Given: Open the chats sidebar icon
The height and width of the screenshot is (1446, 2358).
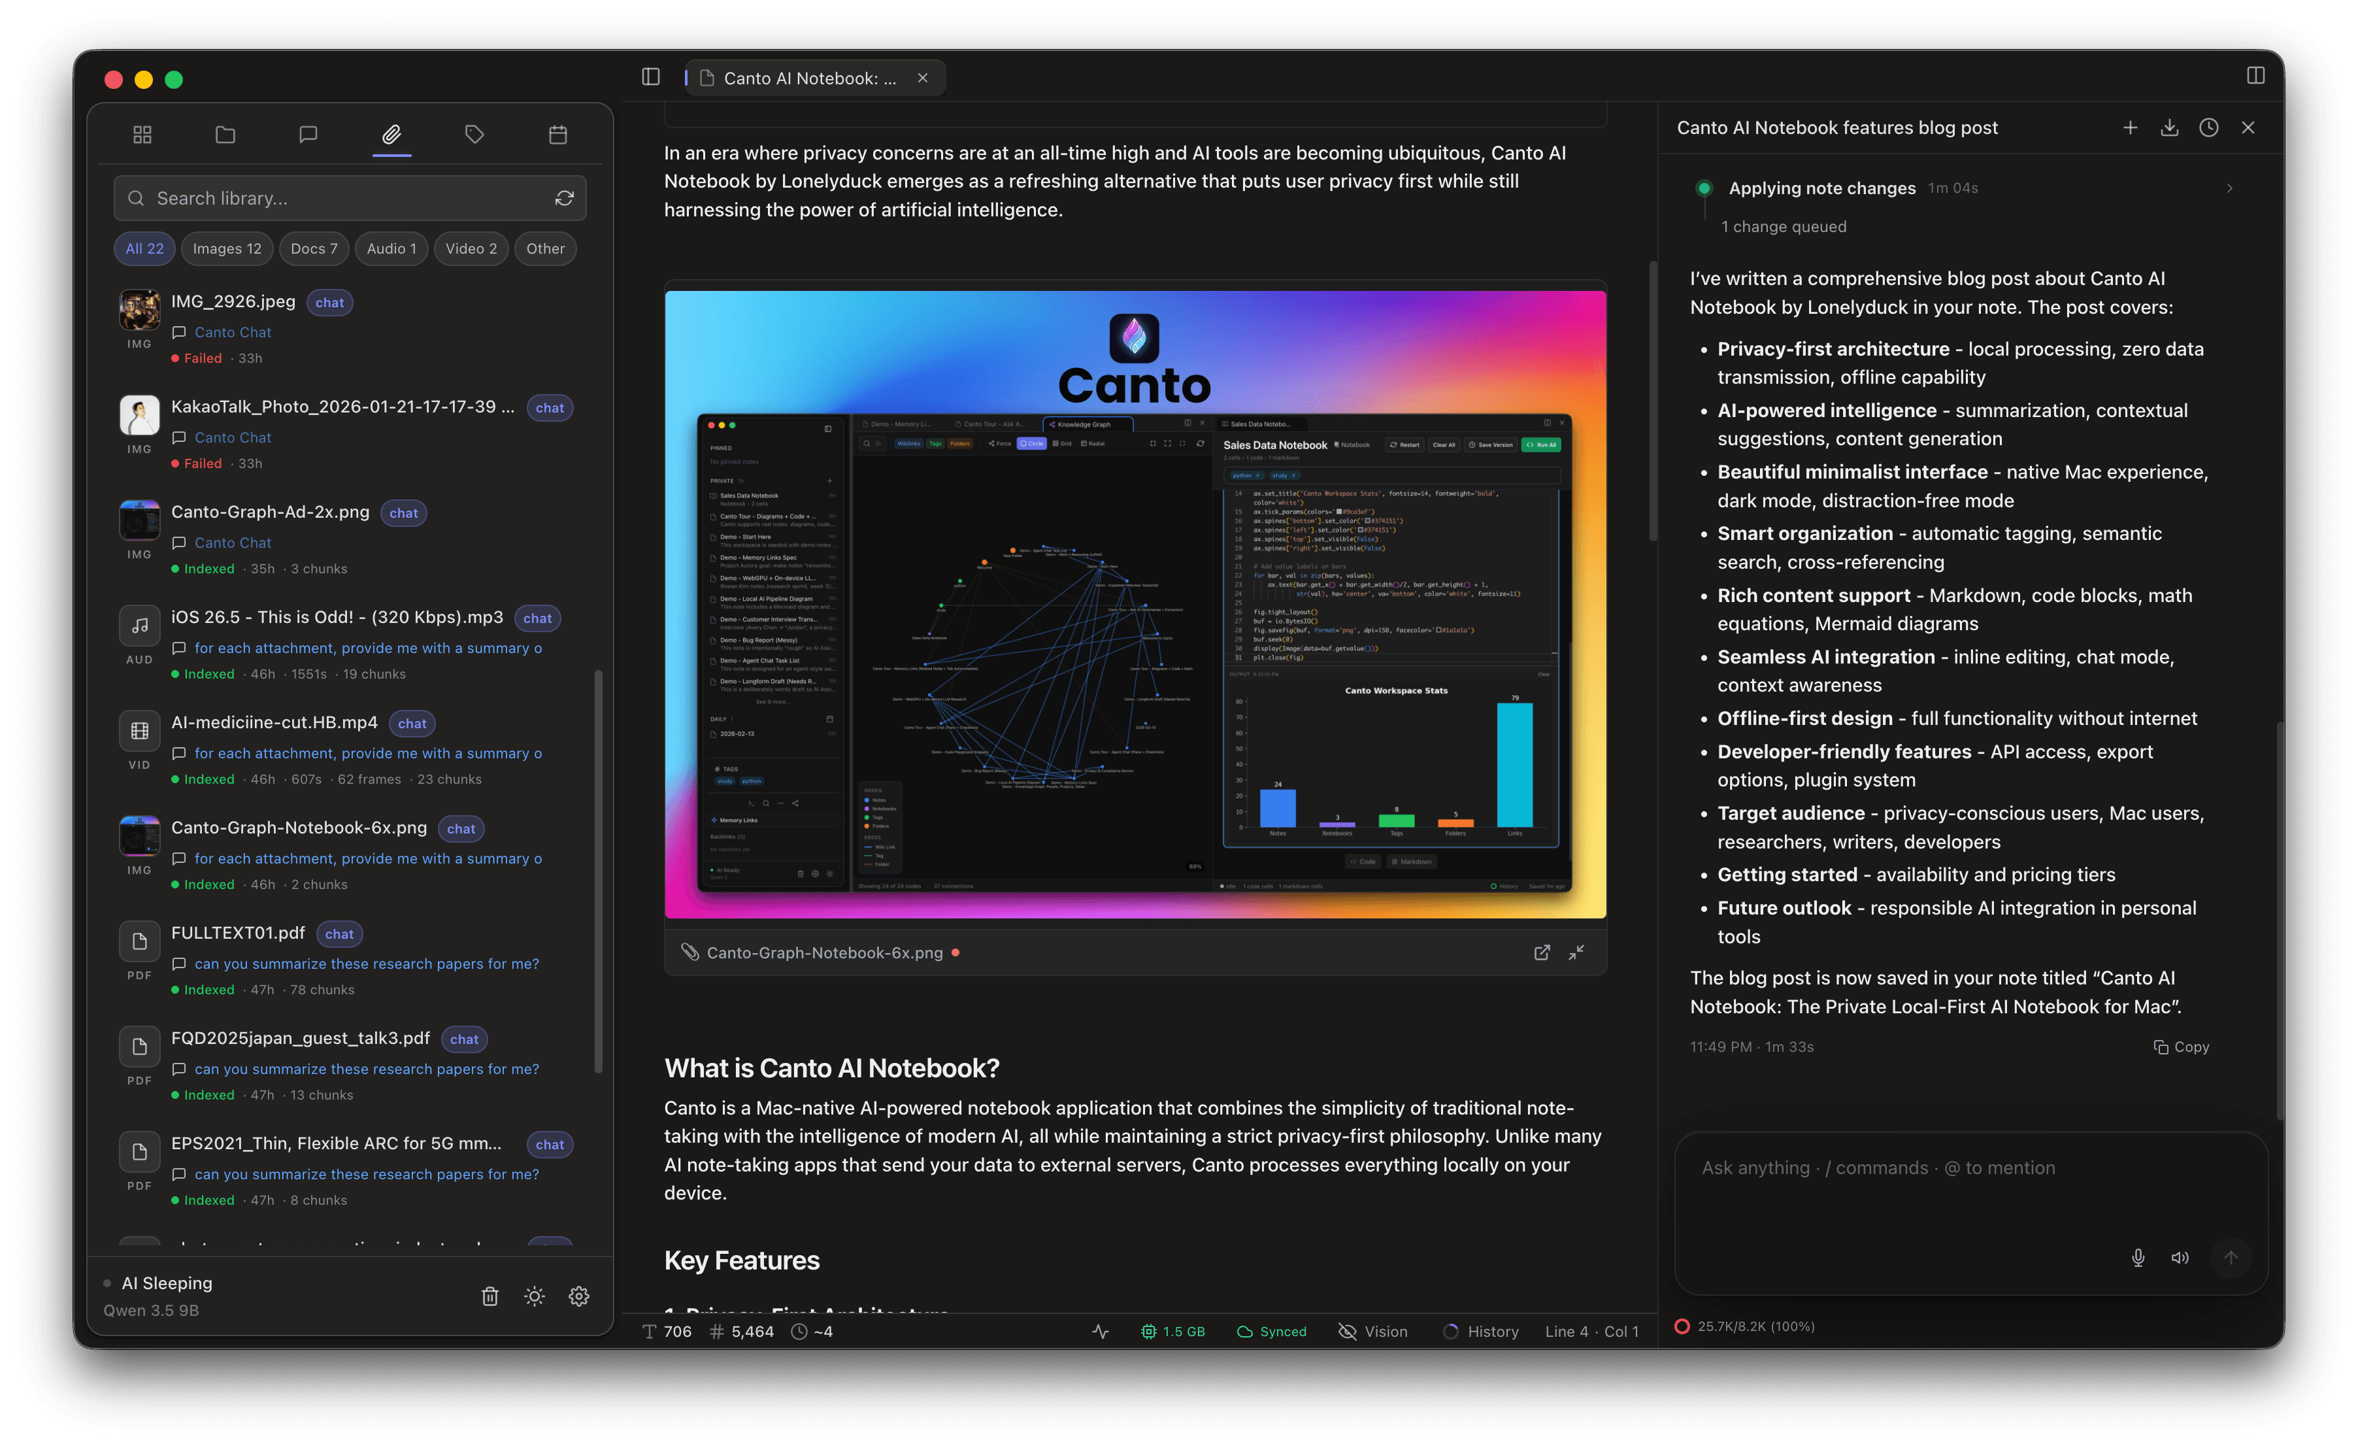Looking at the screenshot, I should click(308, 135).
